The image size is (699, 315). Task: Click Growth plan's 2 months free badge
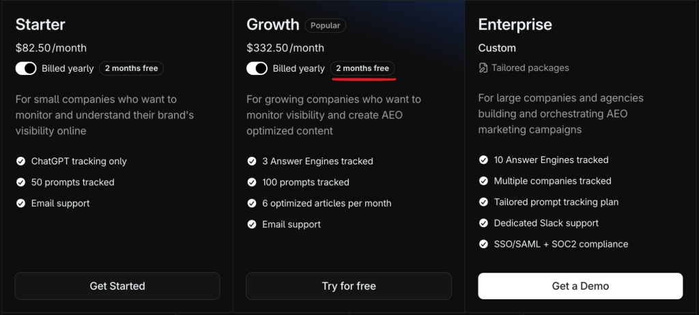tap(362, 68)
